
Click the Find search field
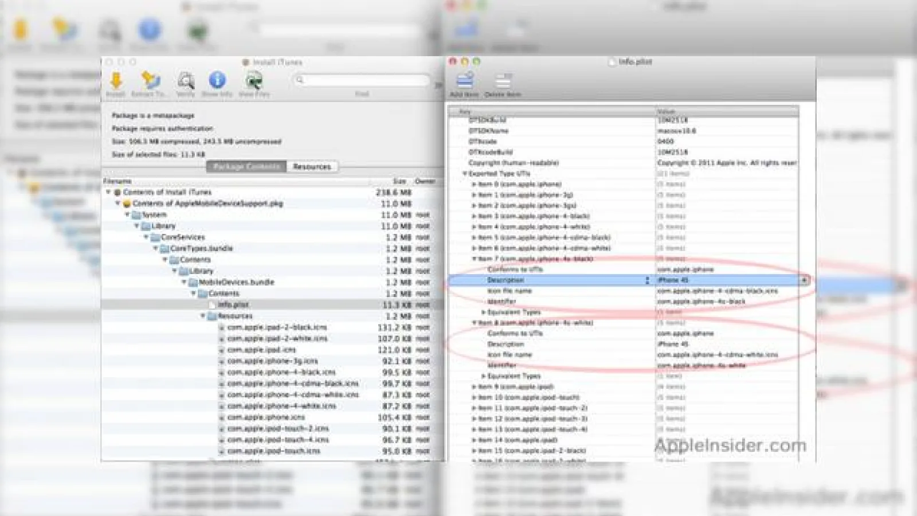click(x=362, y=80)
